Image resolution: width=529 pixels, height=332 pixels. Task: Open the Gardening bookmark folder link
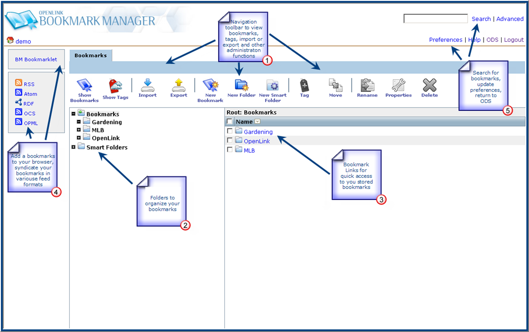[x=258, y=132]
